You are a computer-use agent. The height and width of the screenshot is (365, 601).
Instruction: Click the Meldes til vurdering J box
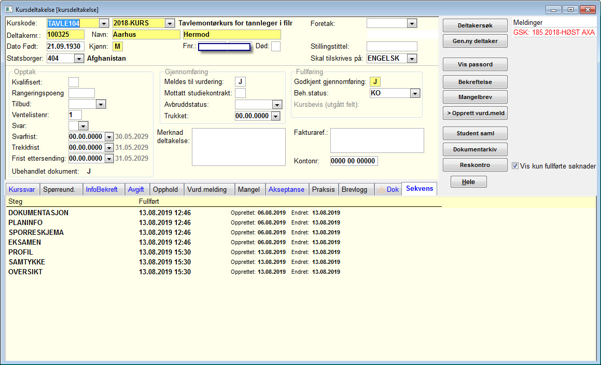coord(240,82)
